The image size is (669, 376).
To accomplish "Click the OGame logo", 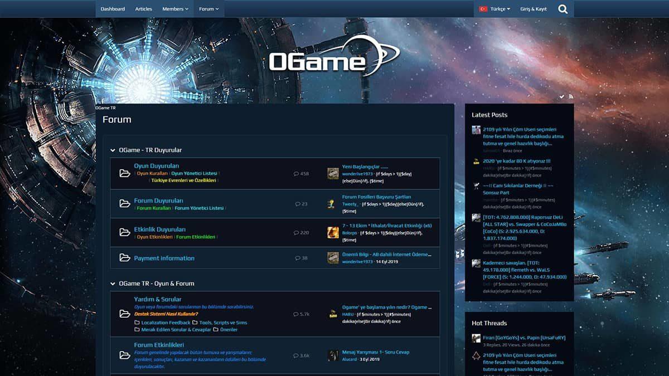I will click(333, 56).
